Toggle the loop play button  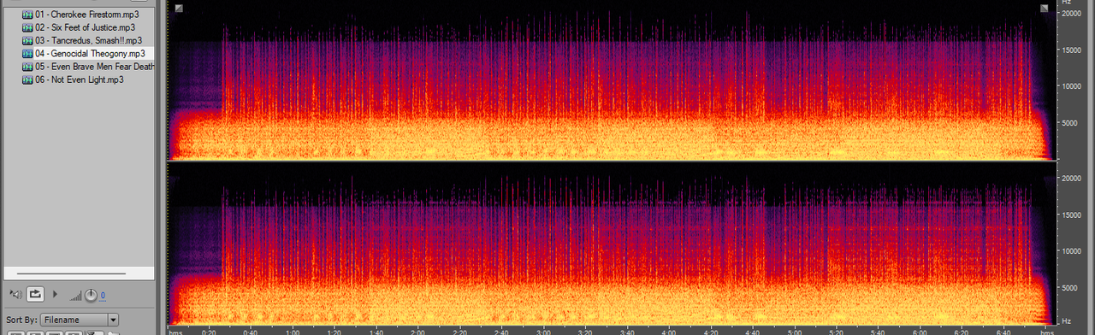(x=35, y=294)
